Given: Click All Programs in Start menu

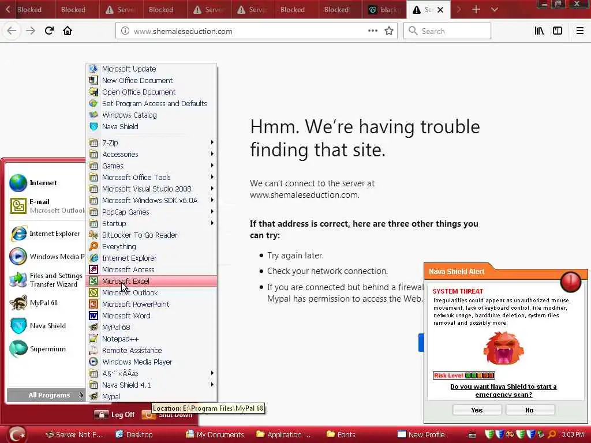Looking at the screenshot, I should coord(46,395).
